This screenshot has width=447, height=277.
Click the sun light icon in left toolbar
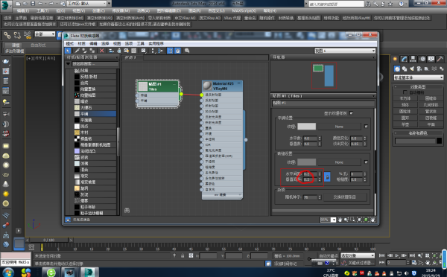[6, 194]
